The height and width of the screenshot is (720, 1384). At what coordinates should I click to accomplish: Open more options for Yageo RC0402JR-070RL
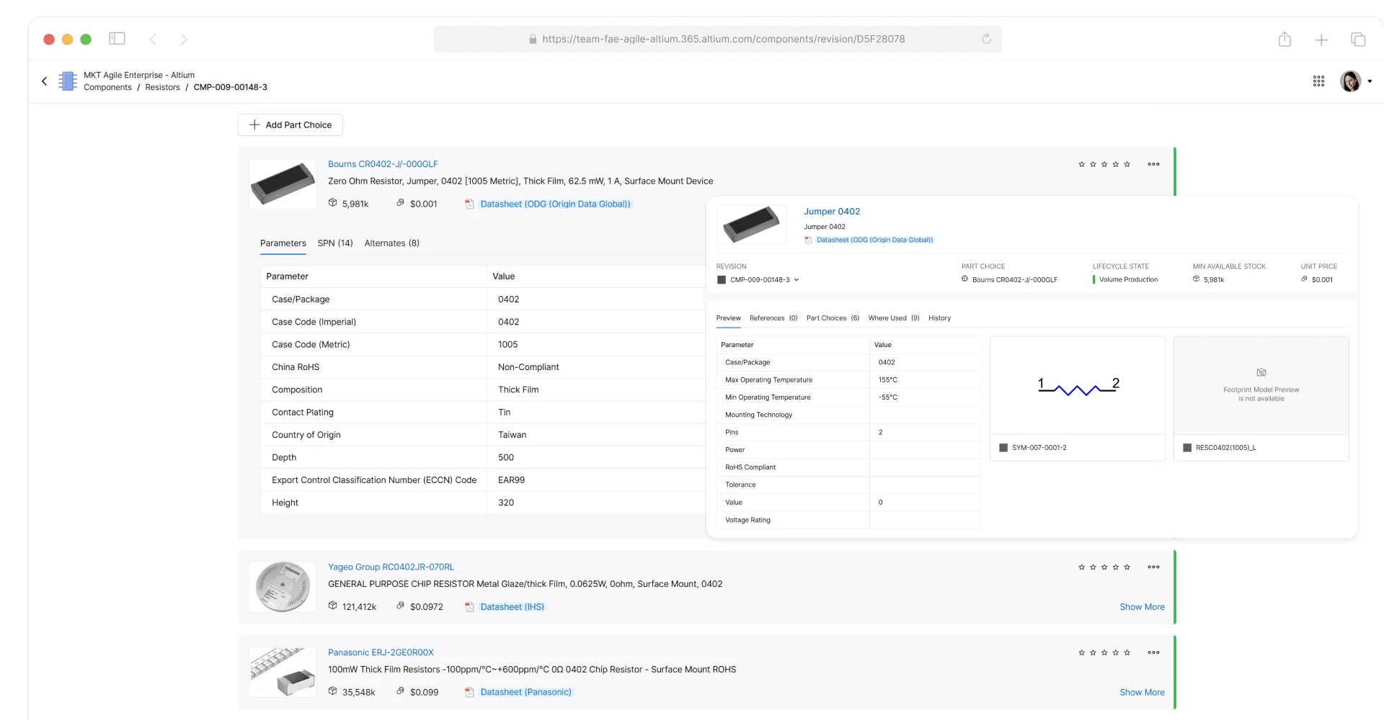click(x=1153, y=567)
